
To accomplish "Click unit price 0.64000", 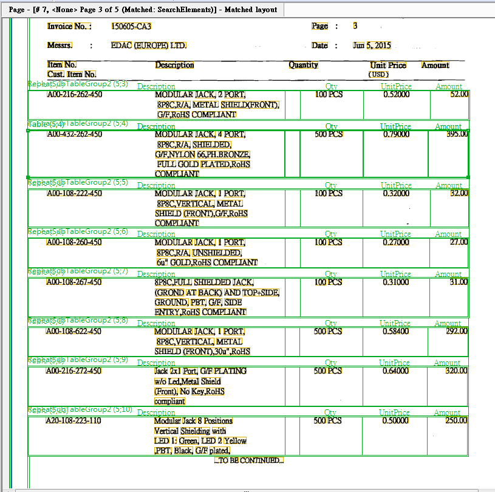I will [x=395, y=371].
